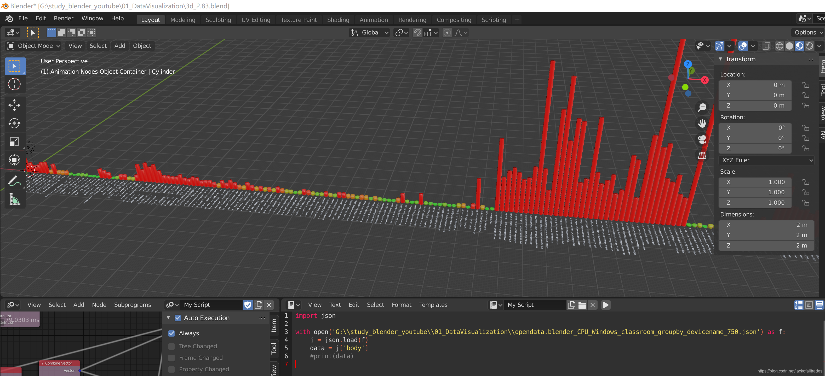Enable the Tree Changed checkbox
This screenshot has width=825, height=376.
tap(172, 346)
